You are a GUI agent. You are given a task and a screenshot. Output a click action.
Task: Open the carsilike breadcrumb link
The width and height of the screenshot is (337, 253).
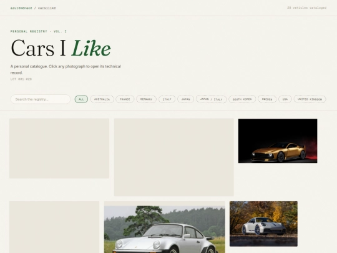[x=47, y=8]
